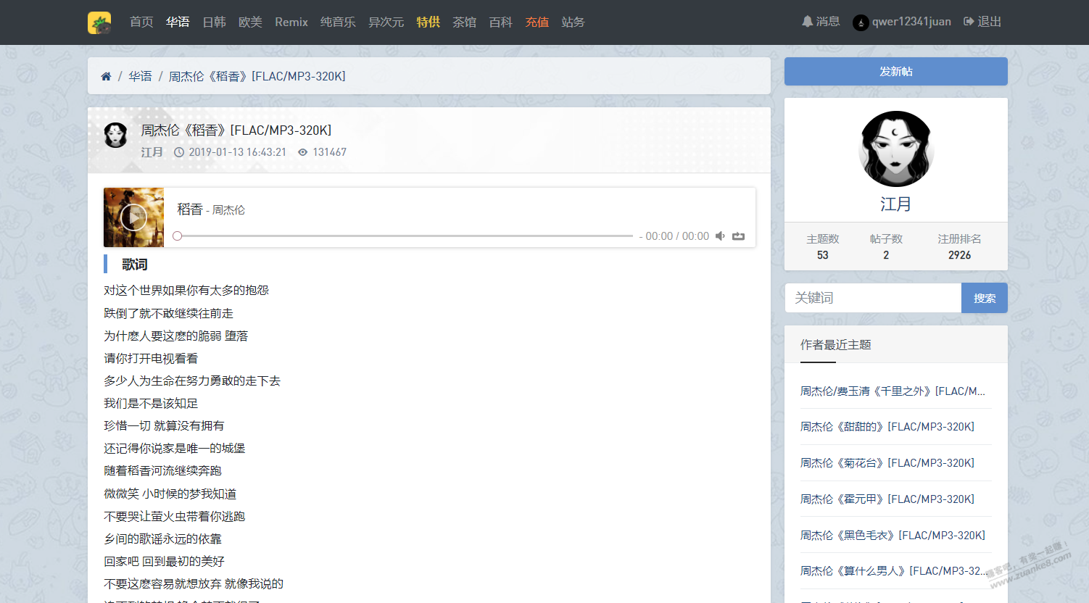Open the 站务 section
Screen dimensions: 1089x603
coord(573,22)
